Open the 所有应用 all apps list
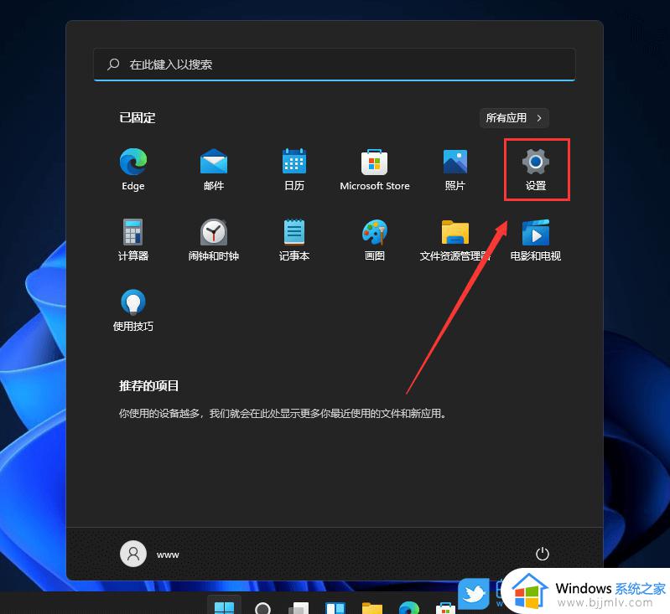 click(x=514, y=118)
